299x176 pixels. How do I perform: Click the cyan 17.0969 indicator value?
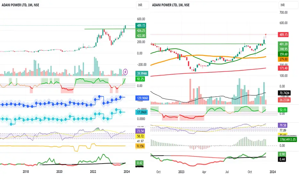tap(142, 112)
